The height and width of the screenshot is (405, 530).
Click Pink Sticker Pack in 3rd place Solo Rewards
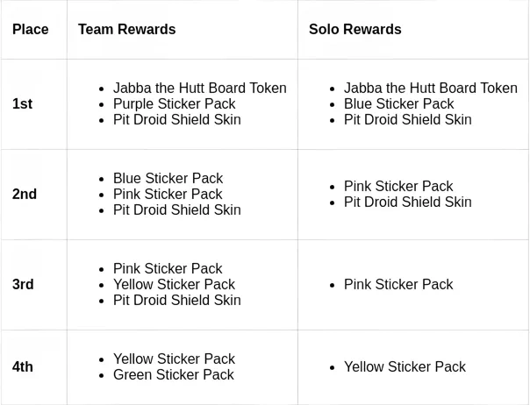pos(398,285)
